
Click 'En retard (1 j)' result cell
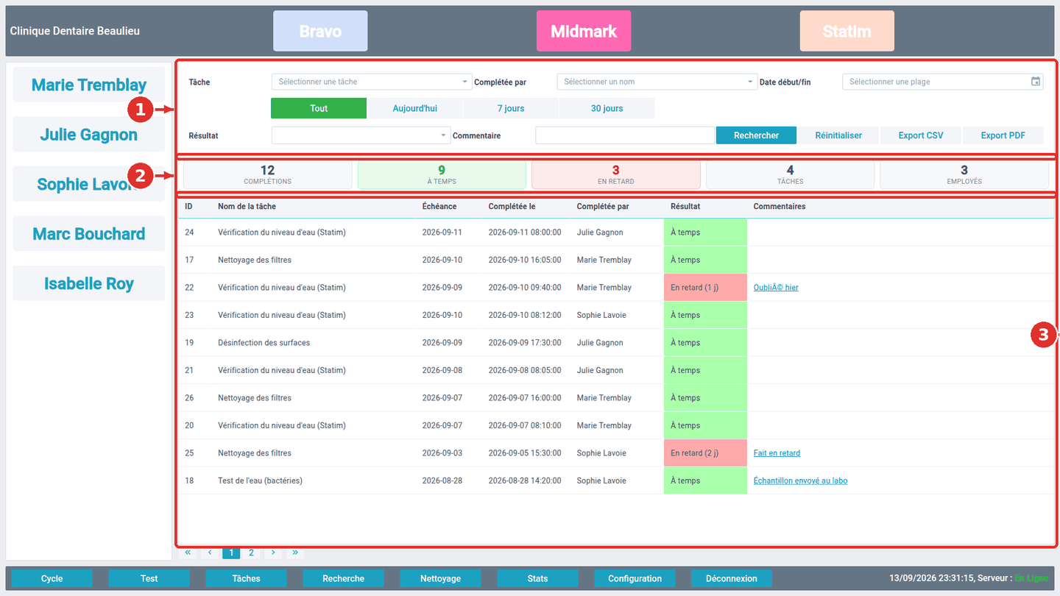pyautogui.click(x=705, y=288)
